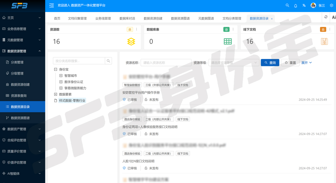Viewport: 336px width, 183px height.
Task: Click the 资源表查询 table icon in sidebar
Action: pyautogui.click(x=8, y=96)
